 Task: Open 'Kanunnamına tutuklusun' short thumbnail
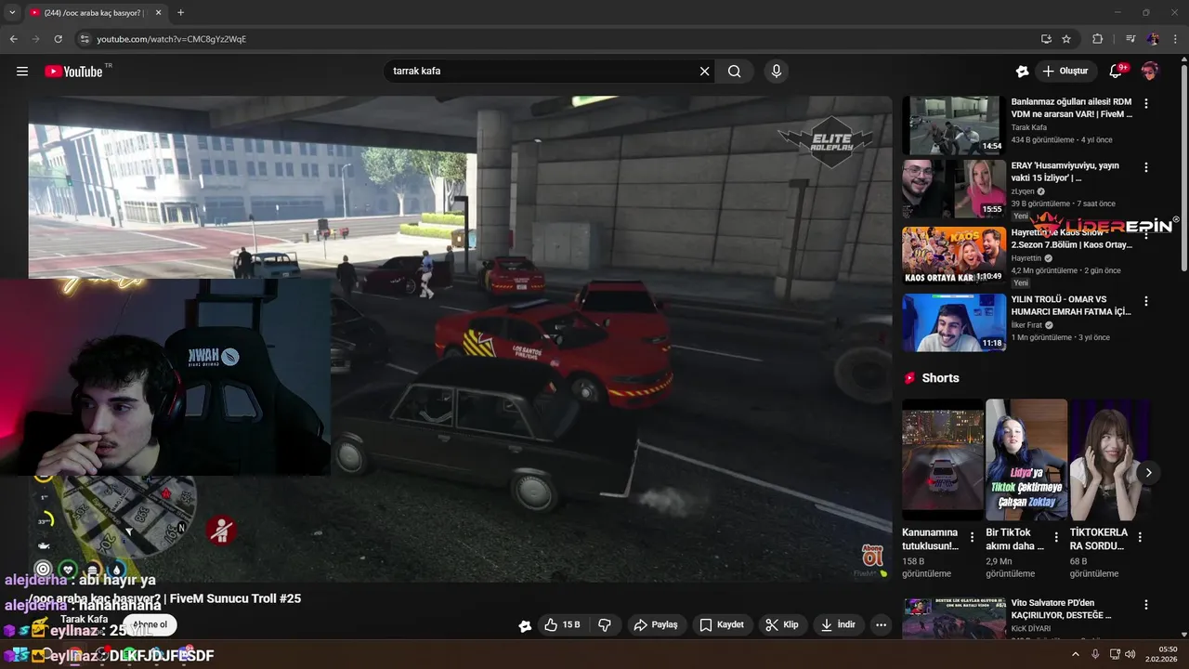(942, 460)
